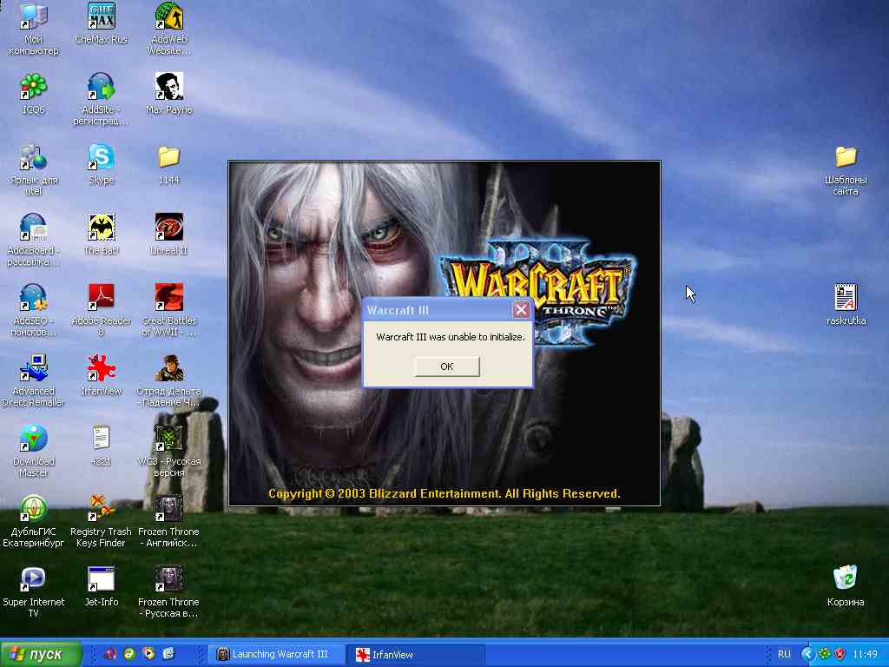Select the Skype desktop icon
Image resolution: width=889 pixels, height=667 pixels.
coord(101,164)
